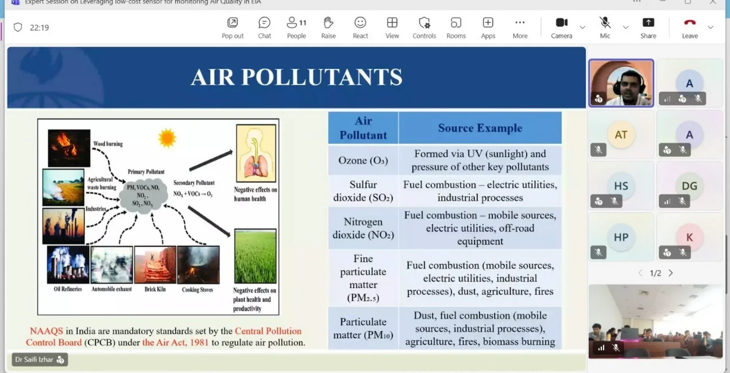Click the shield security icon near timer
The image size is (730, 373).
click(x=18, y=27)
